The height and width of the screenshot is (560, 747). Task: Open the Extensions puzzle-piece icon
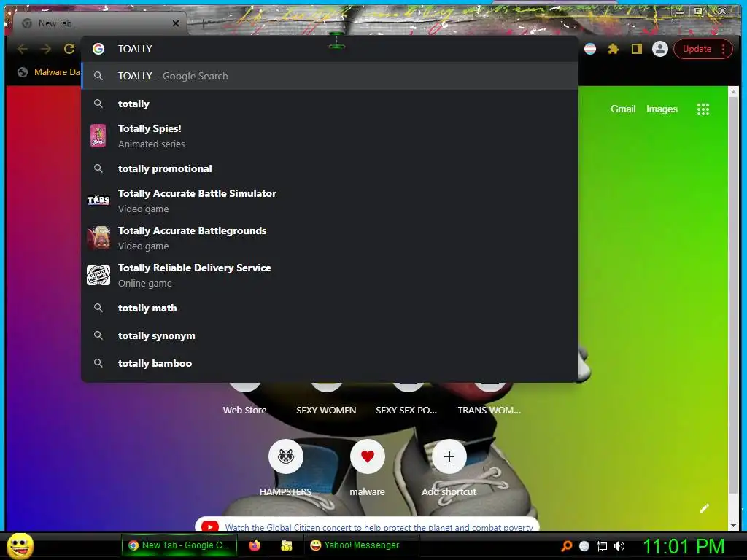tap(613, 49)
